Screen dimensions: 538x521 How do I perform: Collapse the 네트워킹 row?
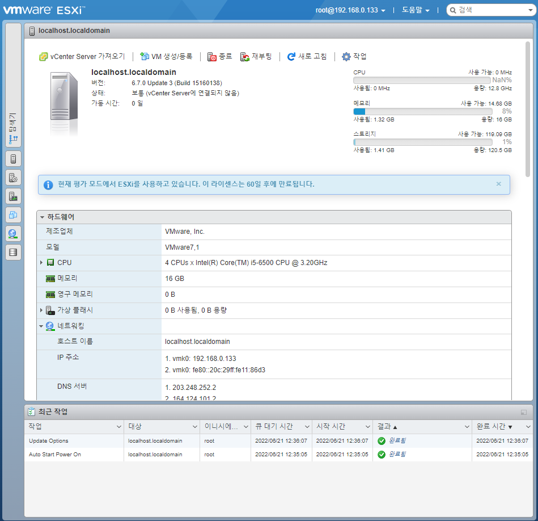[x=41, y=326]
